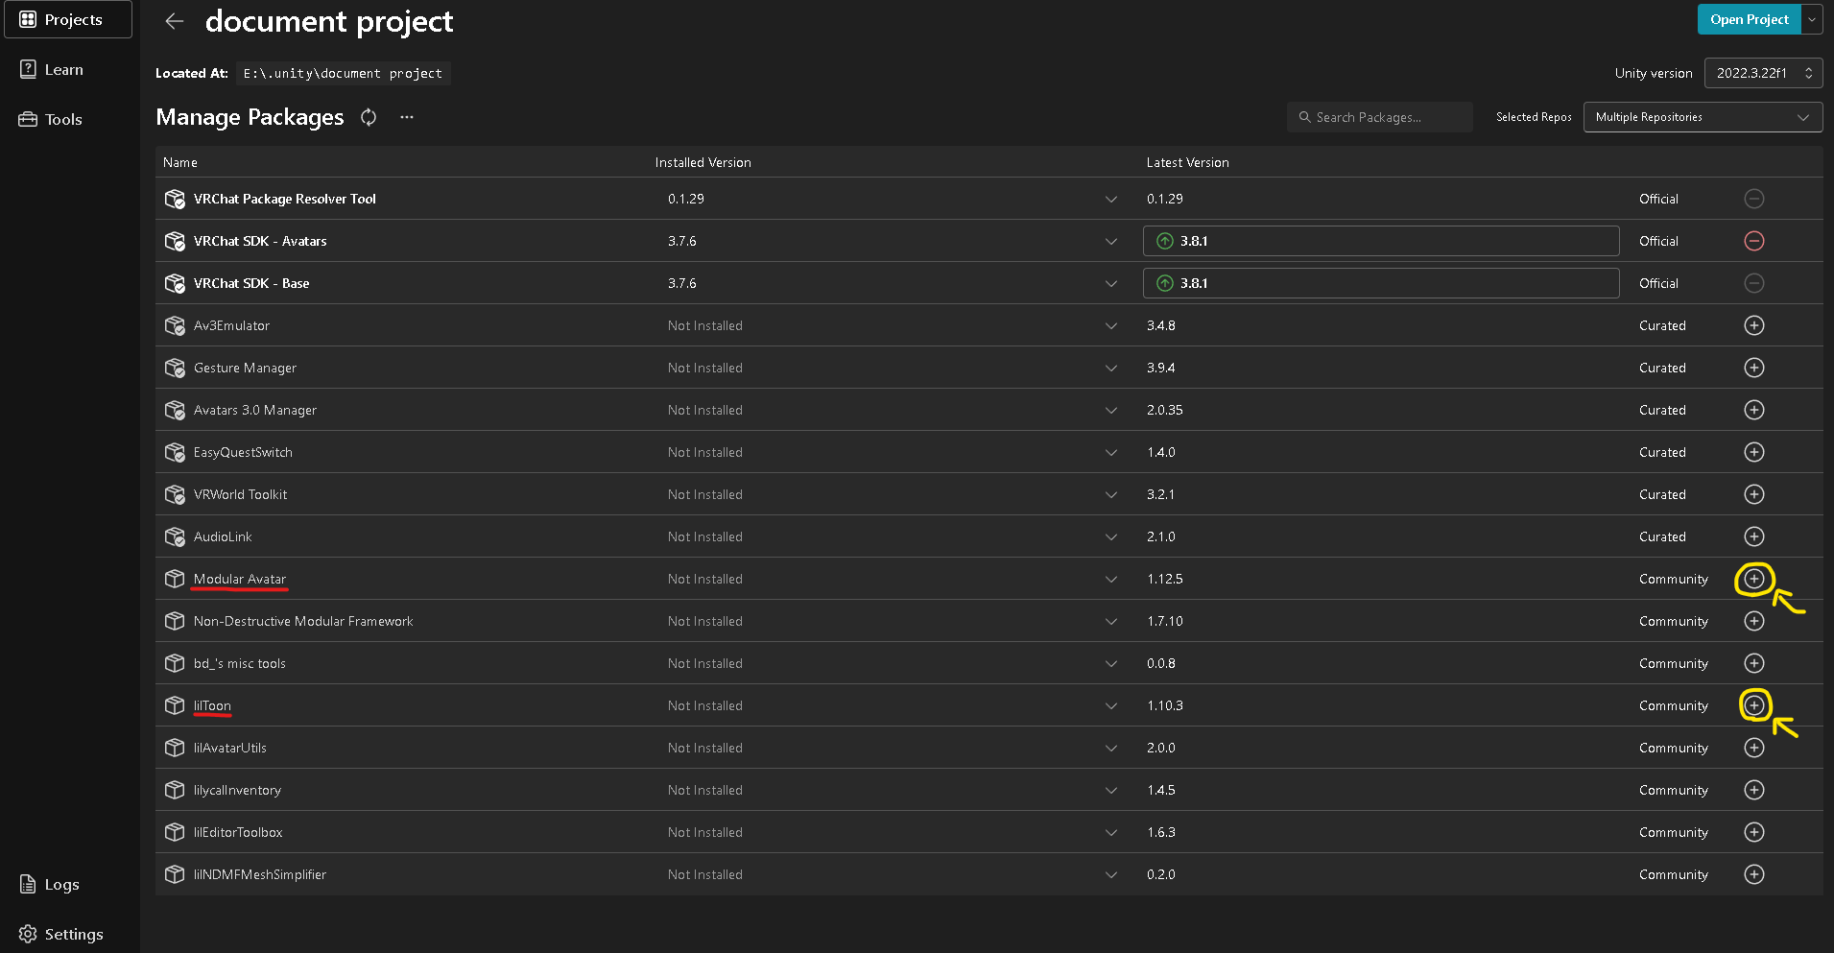1834x953 pixels.
Task: Open the Multiple Repositories dropdown
Action: tap(1703, 117)
